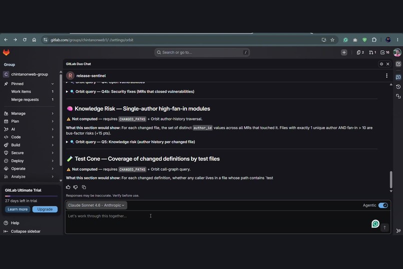Viewport: 403px width, 269px height.
Task: Close the GitLab Duo Chat panel
Action: click(x=388, y=64)
